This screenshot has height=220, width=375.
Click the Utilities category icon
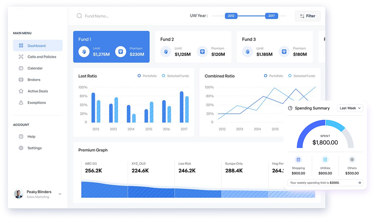point(325,159)
